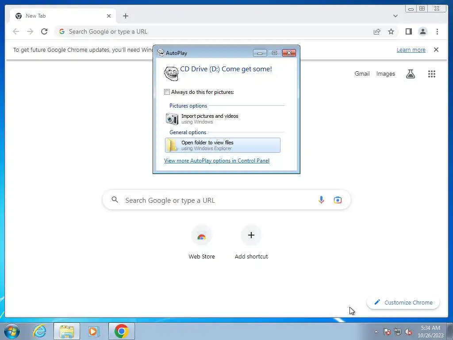Image resolution: width=453 pixels, height=340 pixels.
Task: Click Learn more link in infobar
Action: click(x=411, y=50)
